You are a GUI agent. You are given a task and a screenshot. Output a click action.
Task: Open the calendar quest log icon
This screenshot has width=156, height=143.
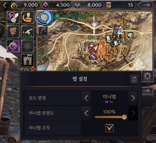click(13, 18)
